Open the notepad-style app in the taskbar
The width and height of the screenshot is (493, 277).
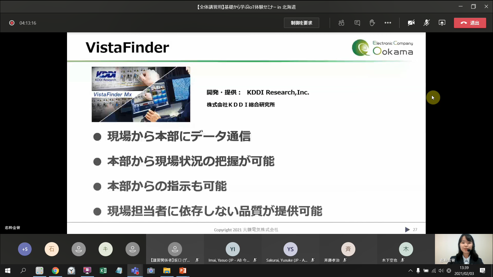pyautogui.click(x=119, y=271)
